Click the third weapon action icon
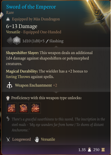The width and height of the screenshot is (111, 155). tap(35, 108)
